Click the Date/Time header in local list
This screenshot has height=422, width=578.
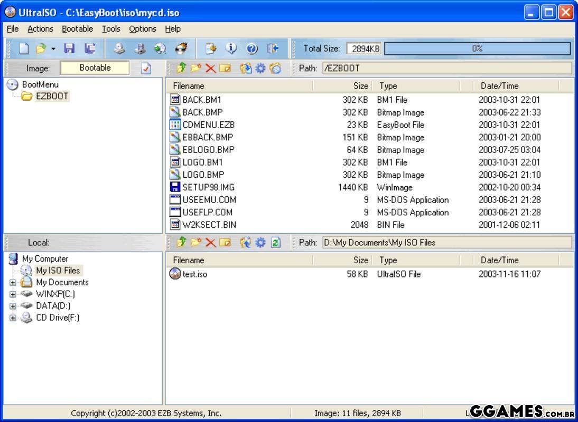(499, 260)
